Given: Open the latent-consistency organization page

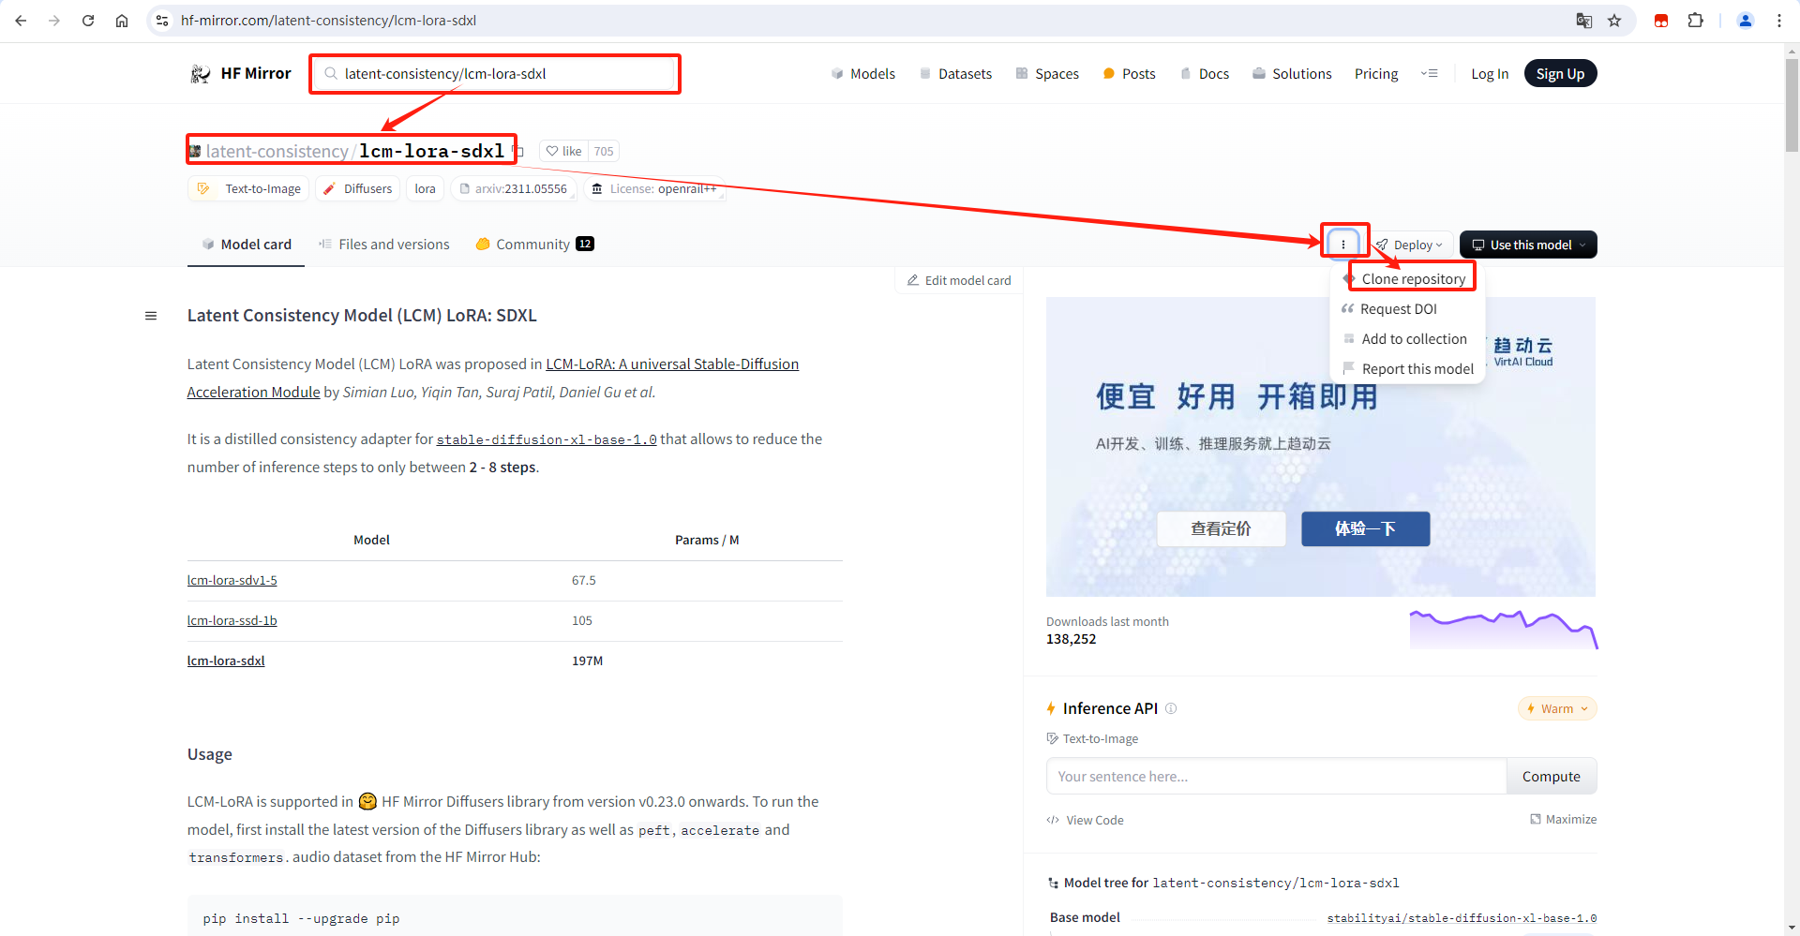Looking at the screenshot, I should click(x=277, y=151).
